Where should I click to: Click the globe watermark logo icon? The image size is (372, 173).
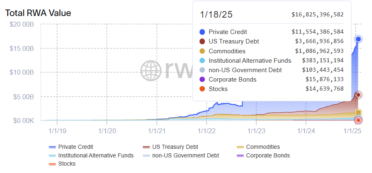point(152,71)
